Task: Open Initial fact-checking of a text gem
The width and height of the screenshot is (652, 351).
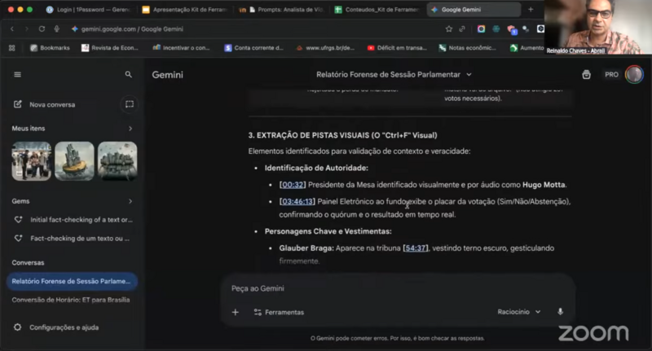Action: click(x=73, y=220)
